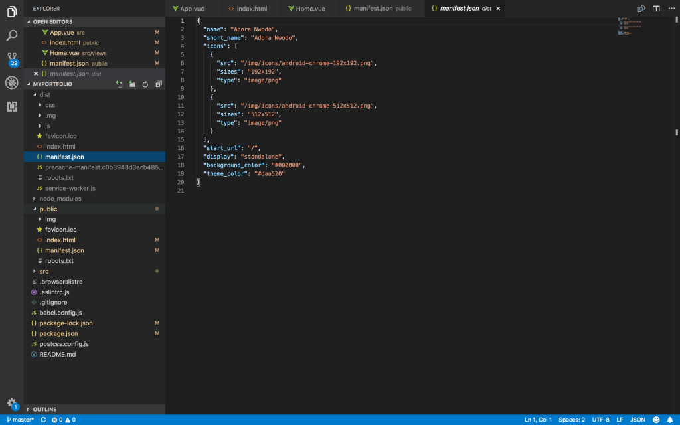Open Source Control with 29 changes

click(11, 59)
